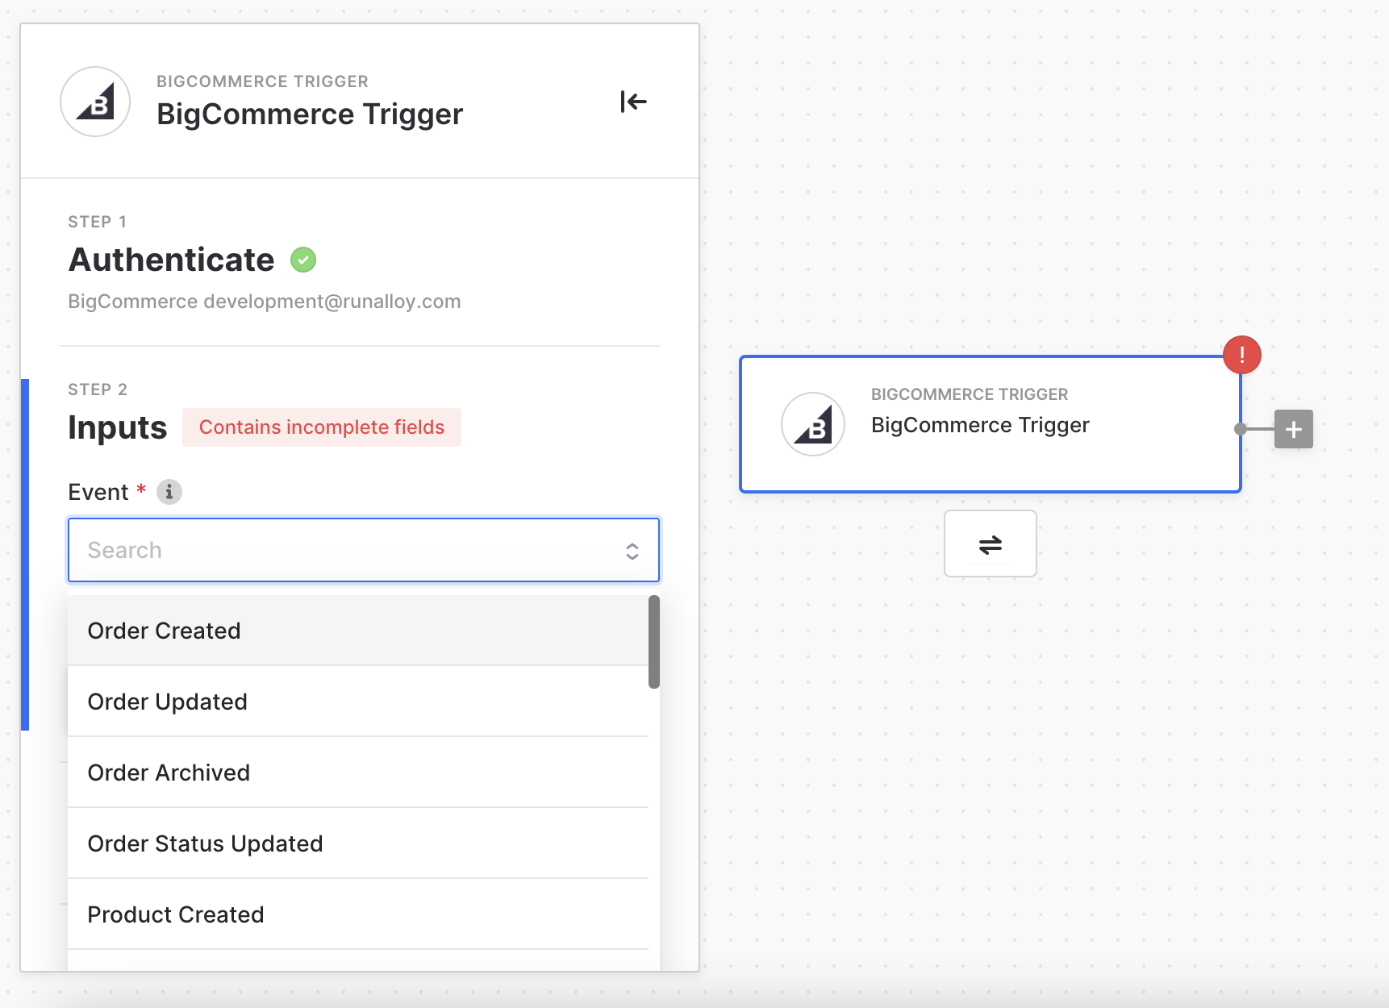The image size is (1389, 1008).
Task: Open the Event info tooltip icon
Action: tap(169, 492)
